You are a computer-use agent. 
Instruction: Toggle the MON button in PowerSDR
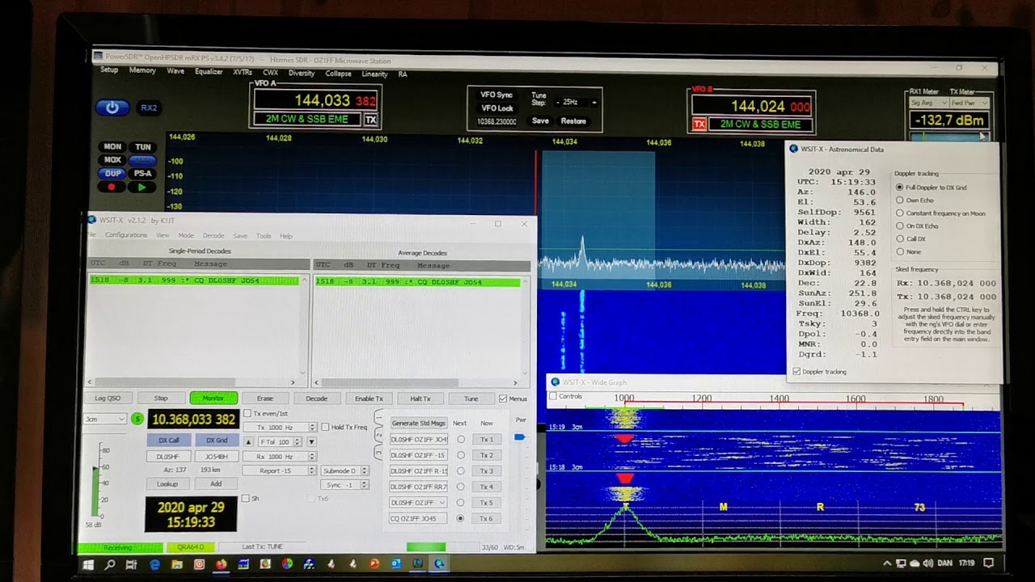112,147
